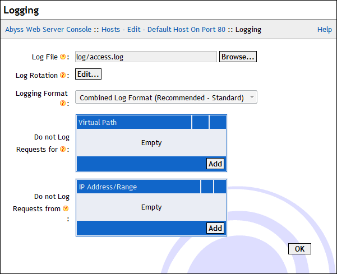Click the IP Address/Range column header
Screen dimensions: 337x274
point(139,187)
